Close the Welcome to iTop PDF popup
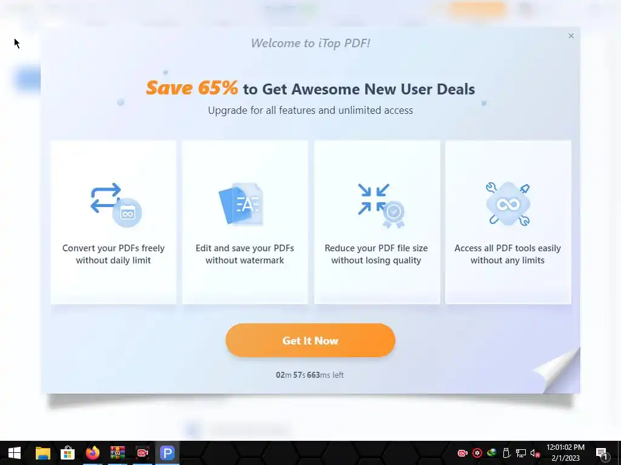Image resolution: width=621 pixels, height=465 pixels. (571, 36)
